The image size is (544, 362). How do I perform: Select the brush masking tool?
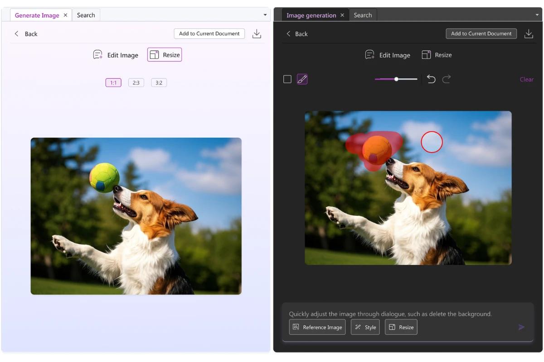coord(302,79)
